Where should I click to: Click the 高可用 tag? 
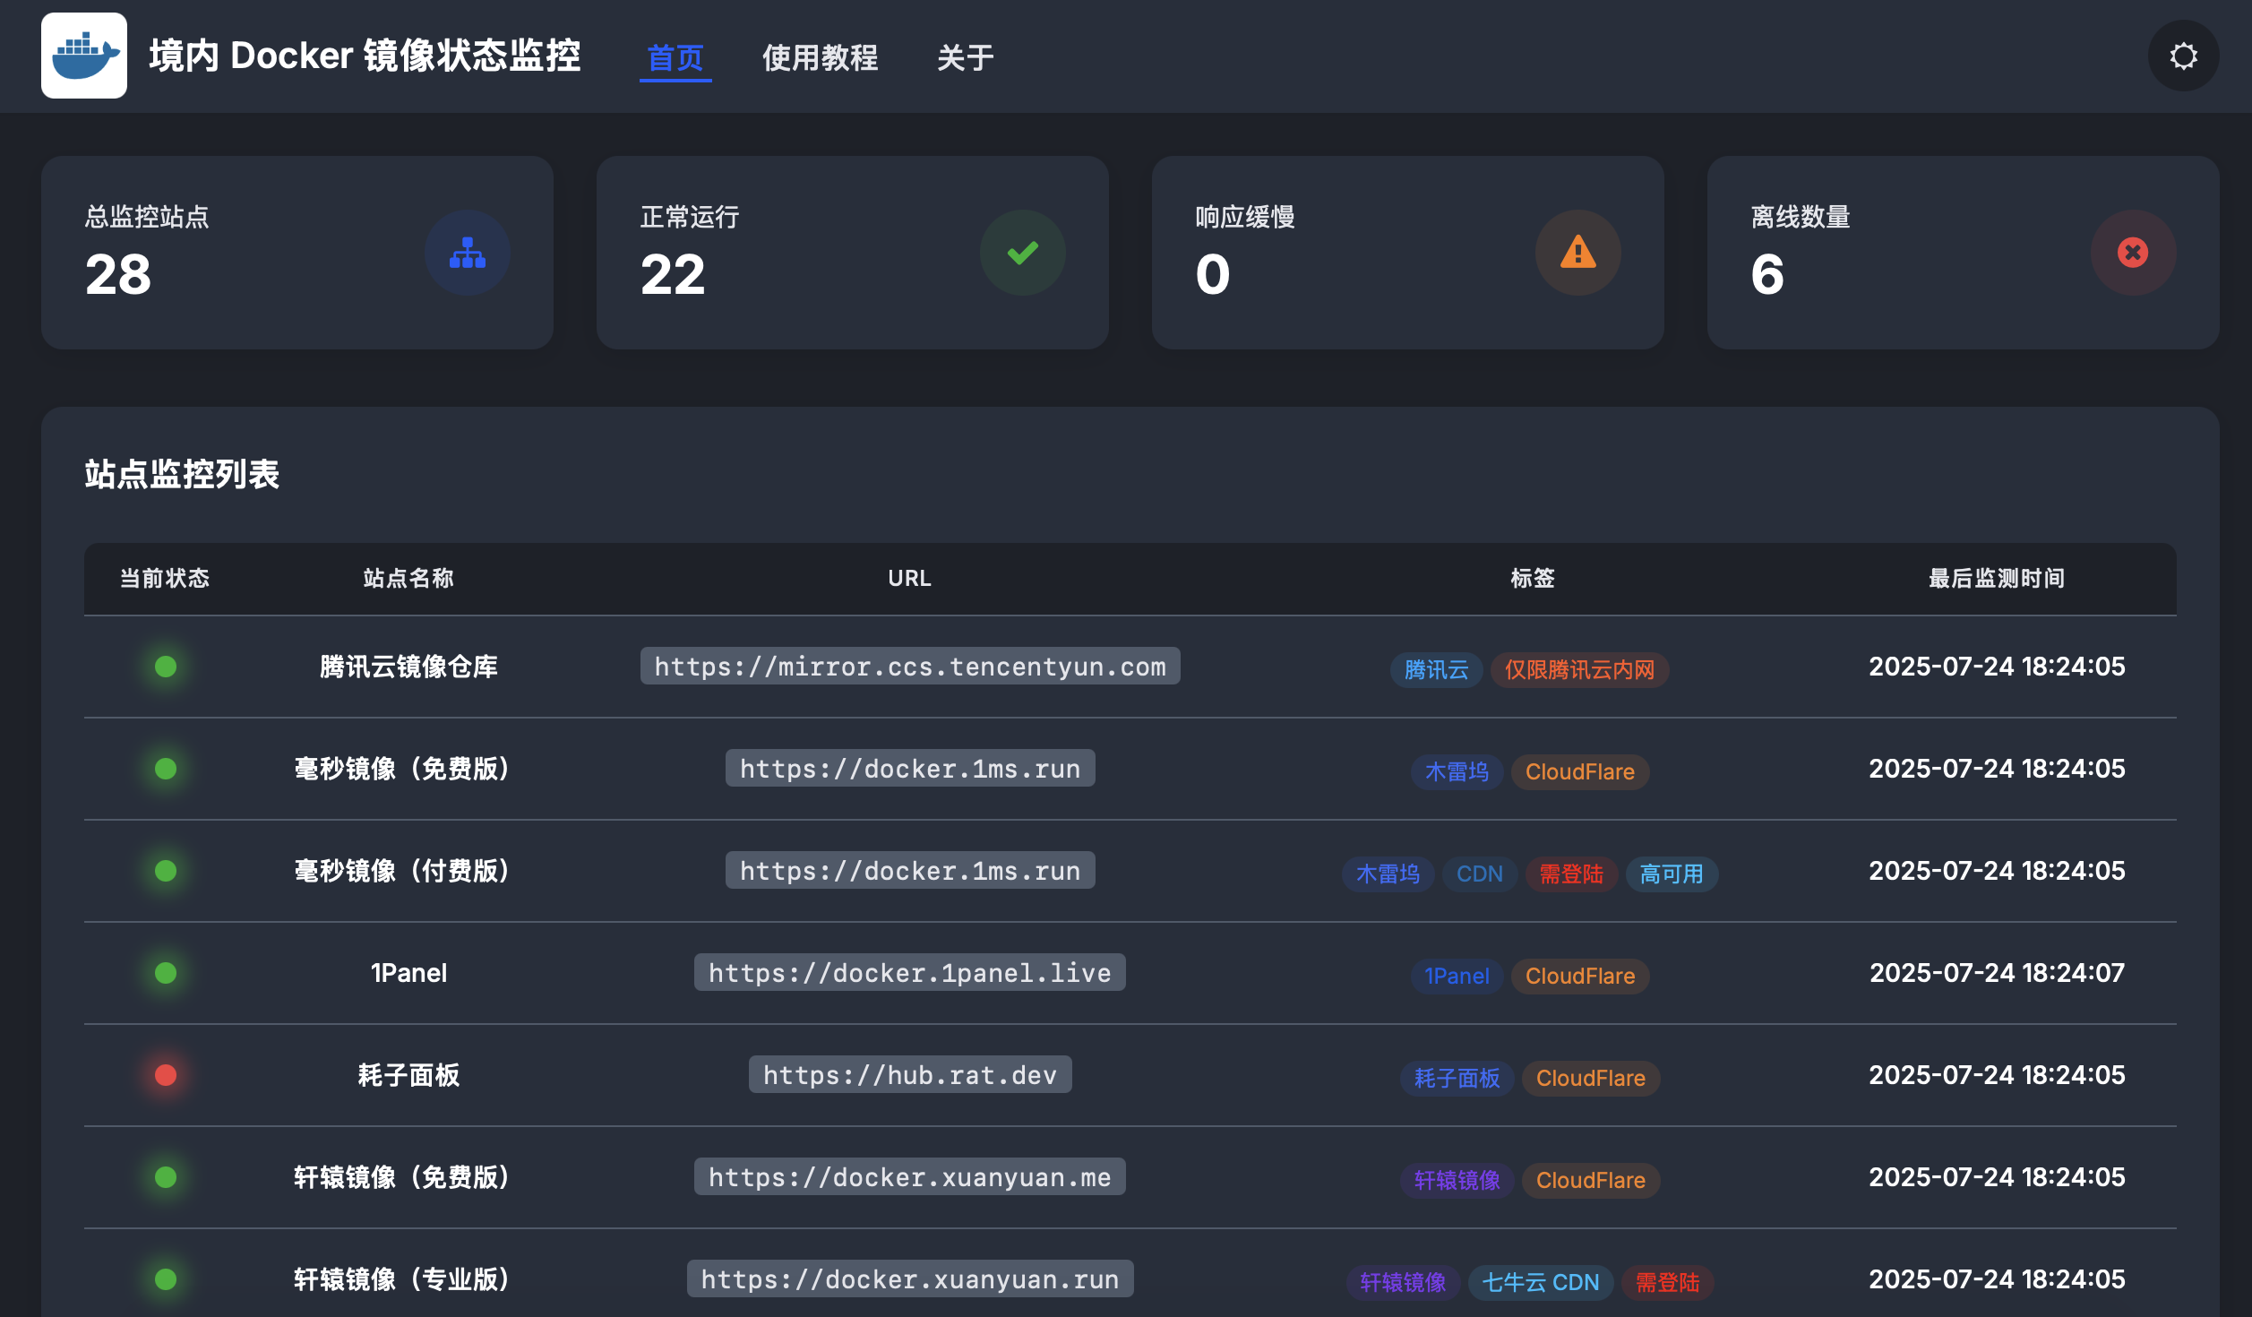pyautogui.click(x=1672, y=874)
